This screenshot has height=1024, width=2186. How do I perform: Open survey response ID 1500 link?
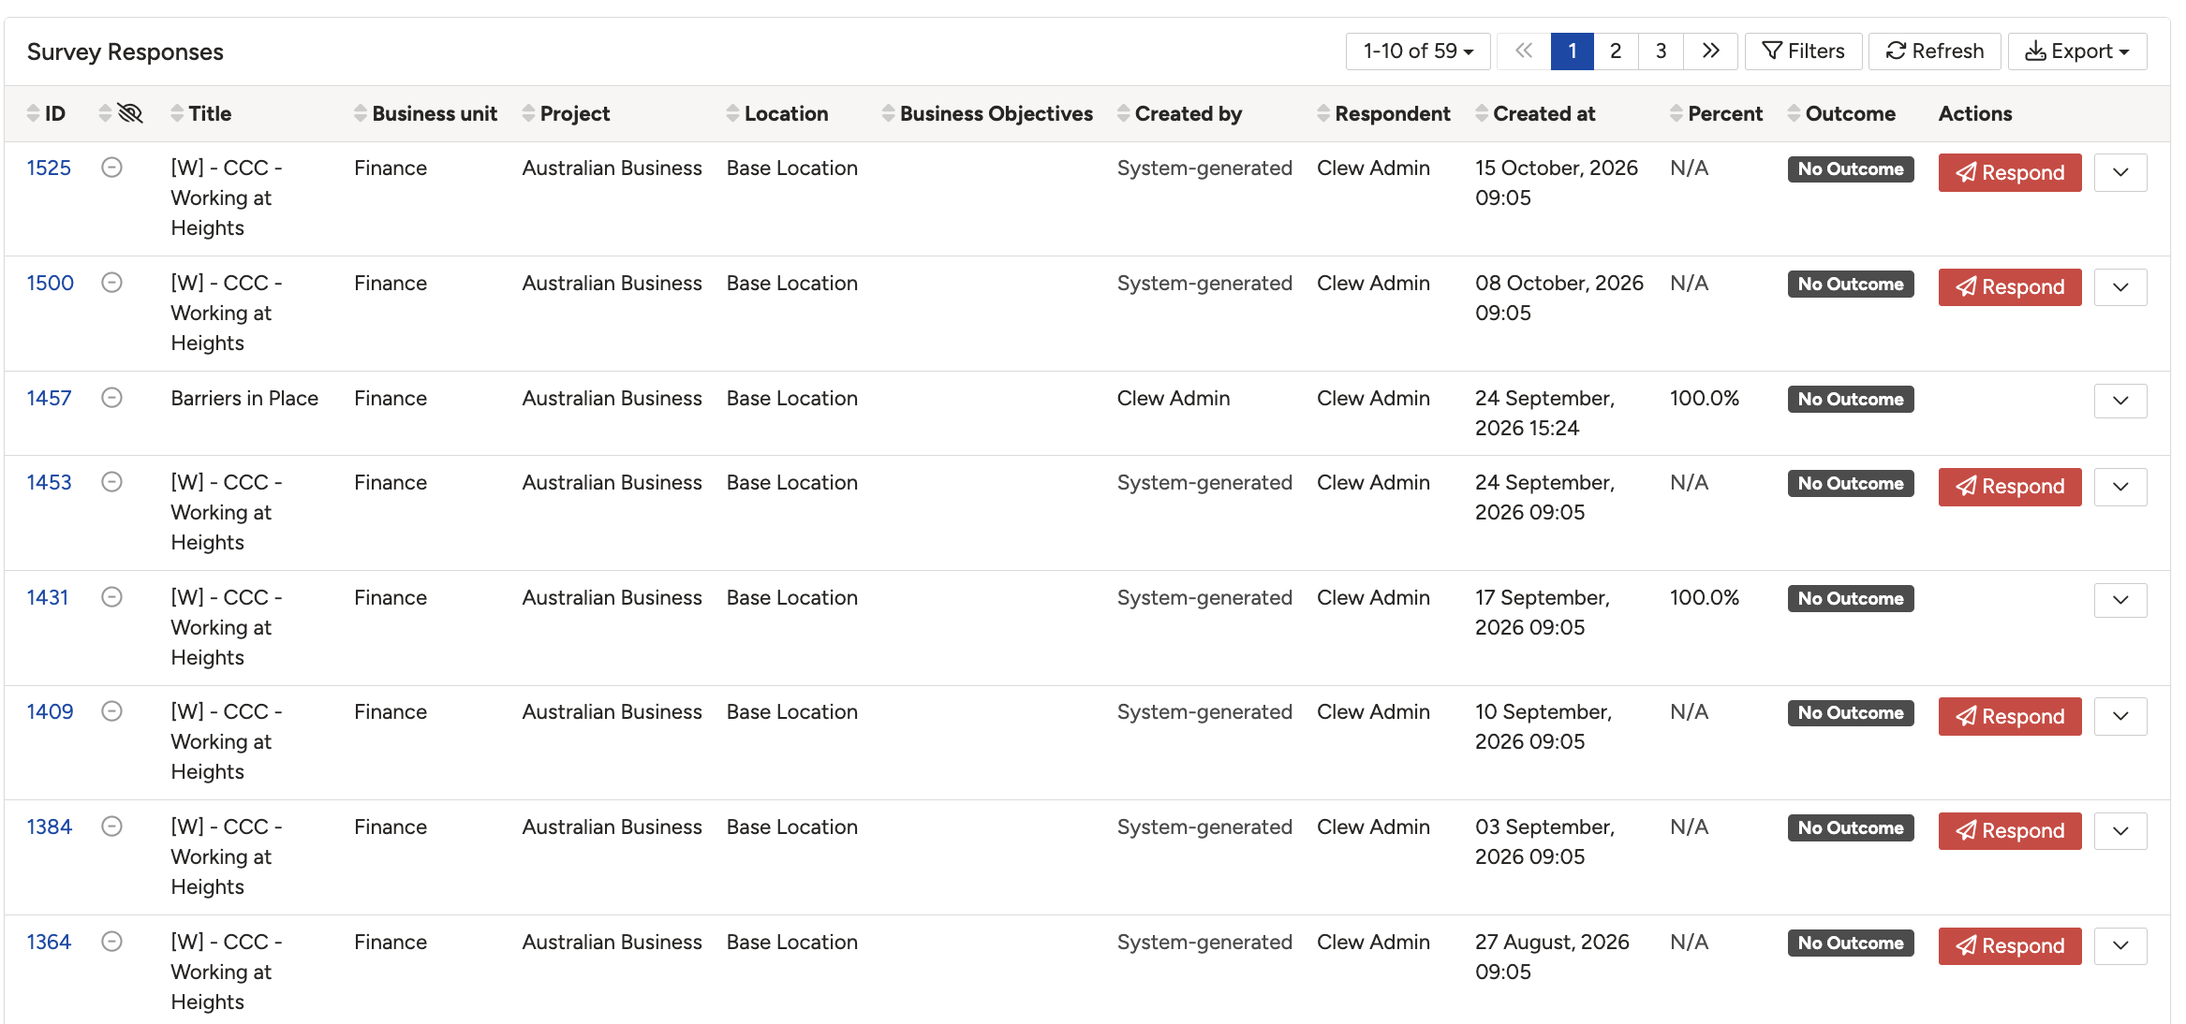[x=50, y=283]
